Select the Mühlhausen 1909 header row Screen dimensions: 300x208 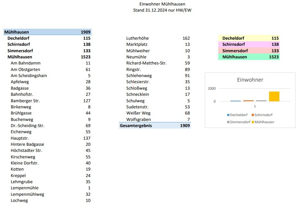[x=47, y=32]
